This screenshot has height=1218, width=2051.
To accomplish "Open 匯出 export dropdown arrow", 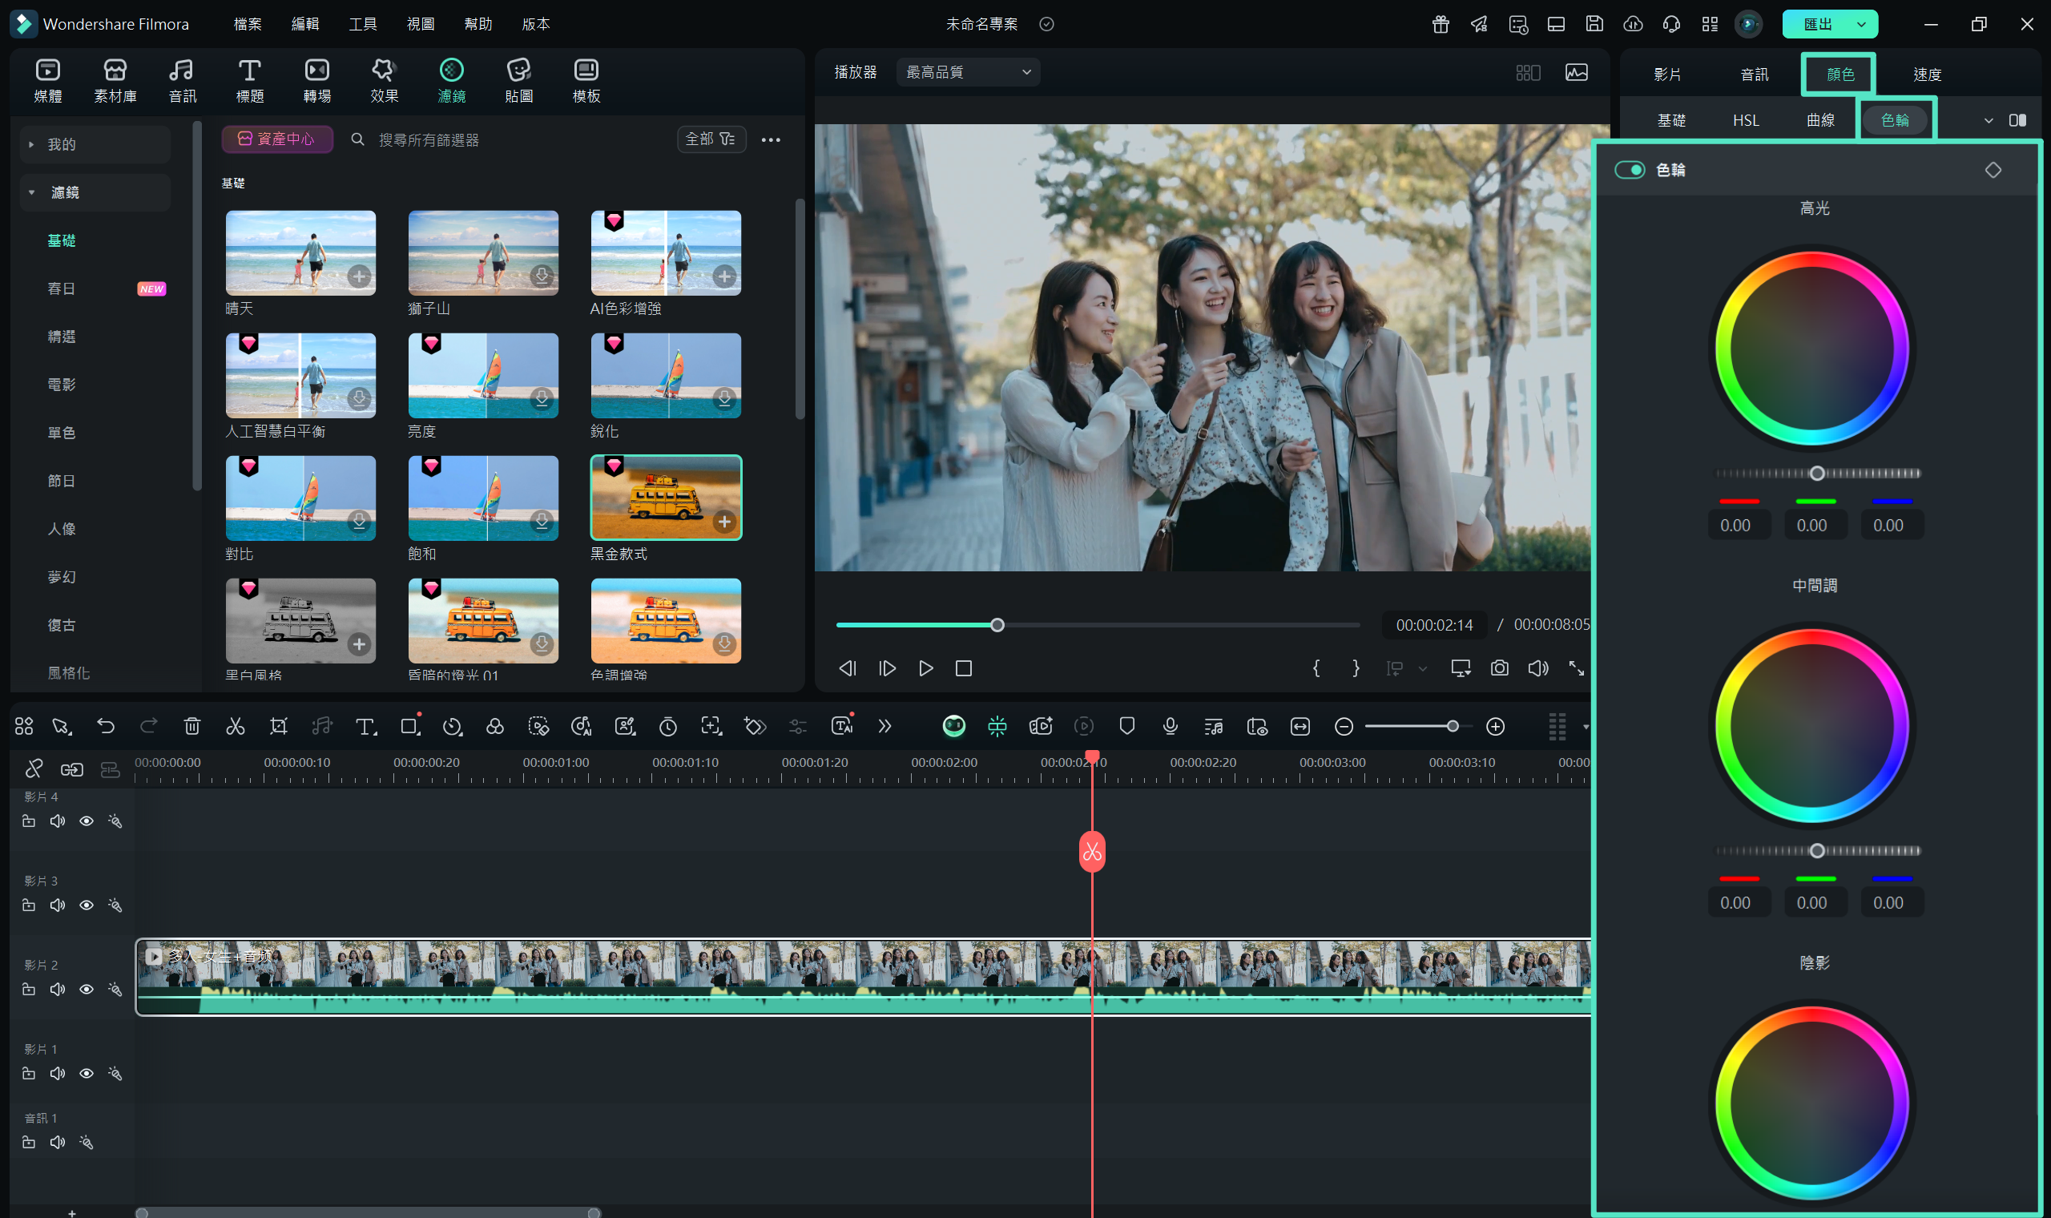I will click(x=1861, y=25).
